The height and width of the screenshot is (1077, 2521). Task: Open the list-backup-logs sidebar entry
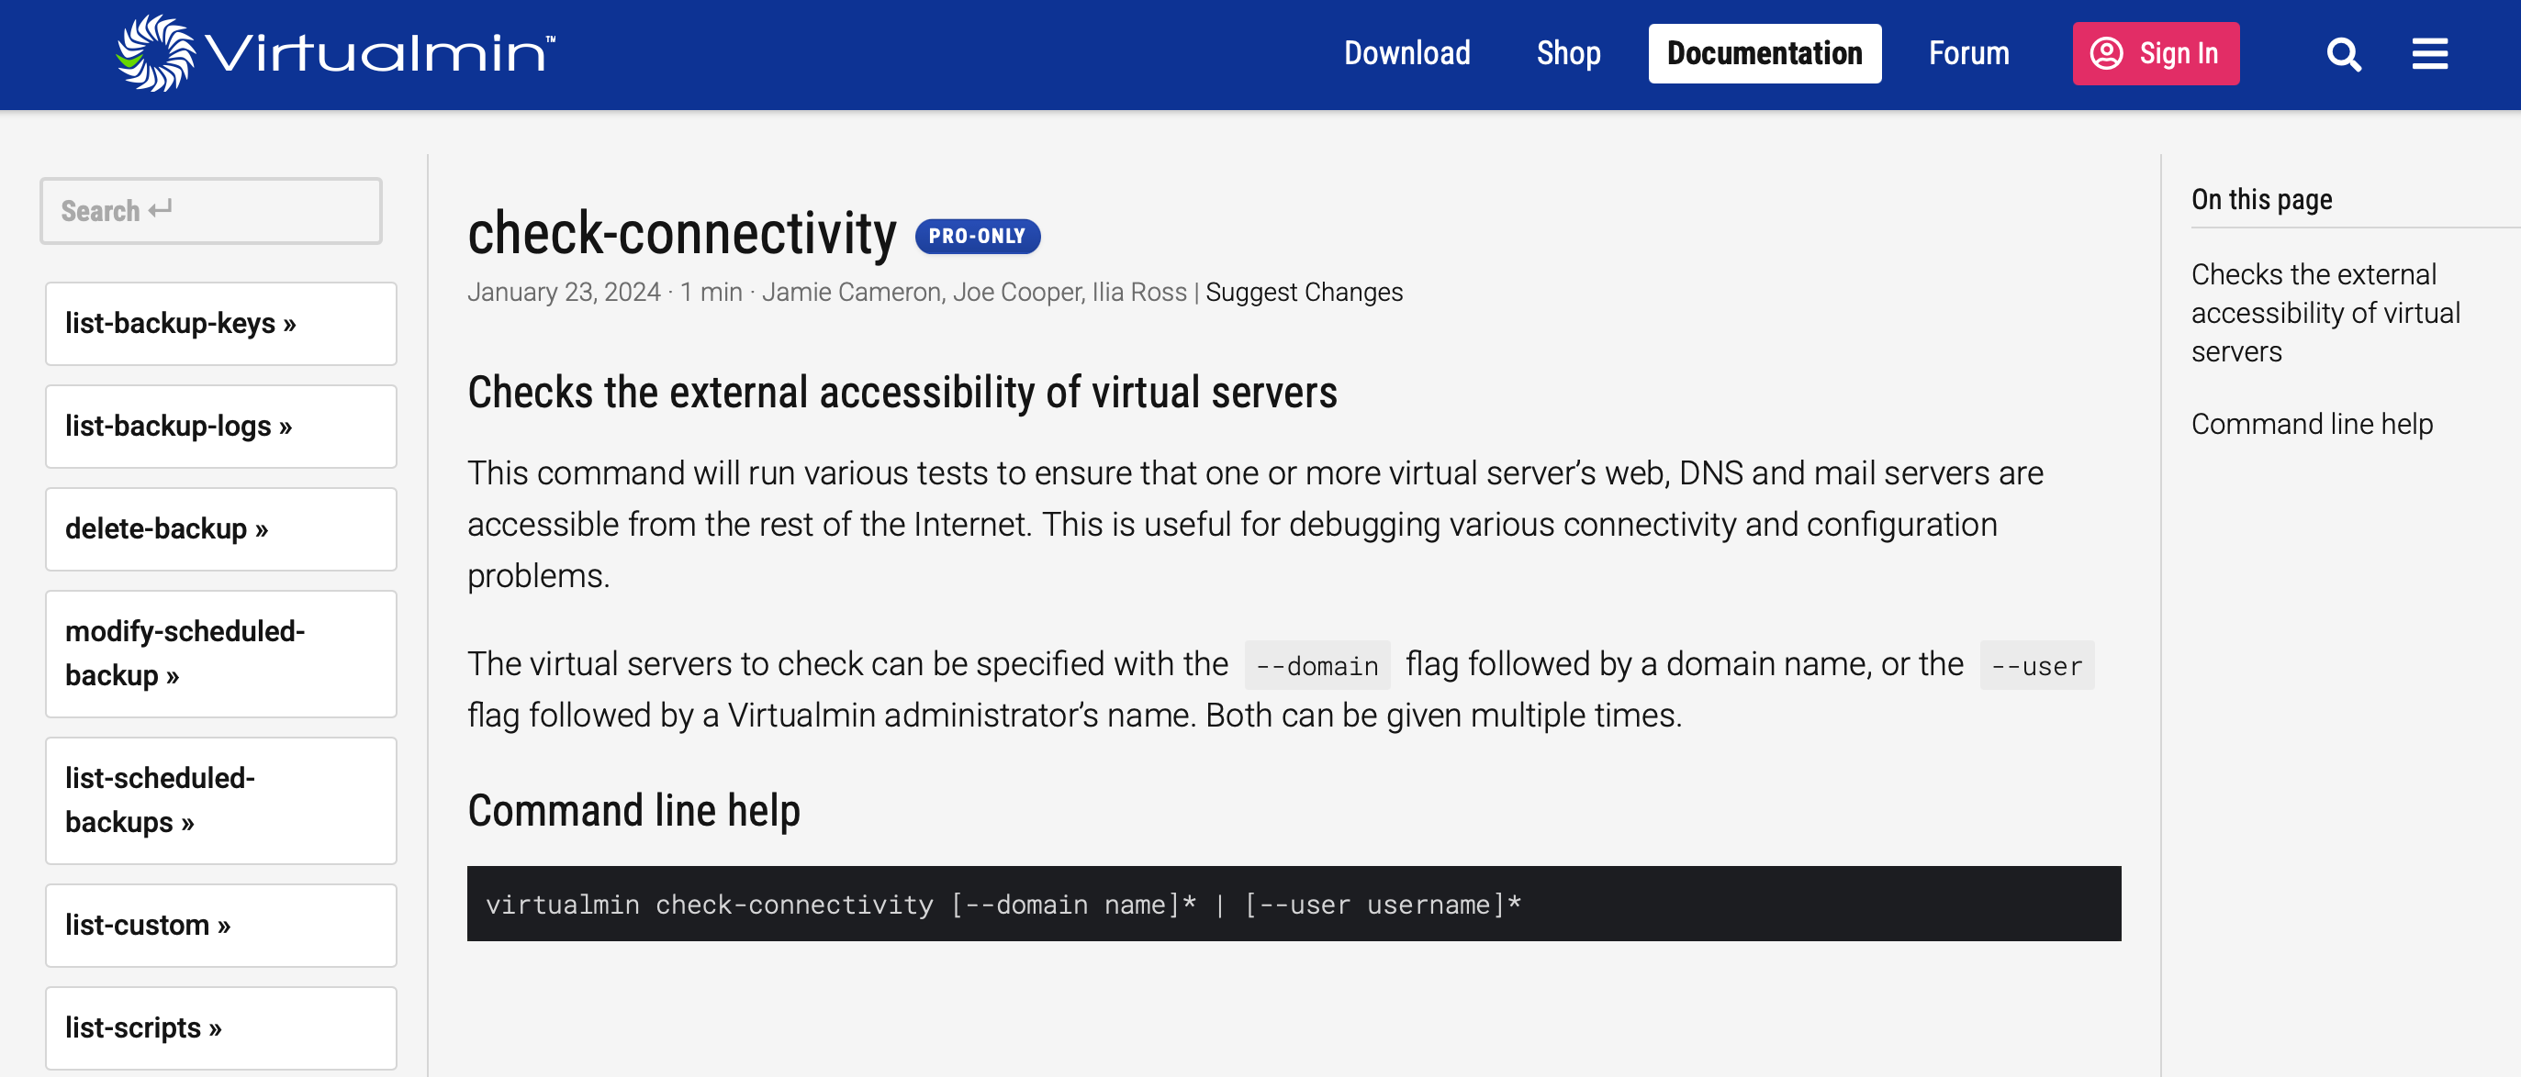click(x=220, y=426)
